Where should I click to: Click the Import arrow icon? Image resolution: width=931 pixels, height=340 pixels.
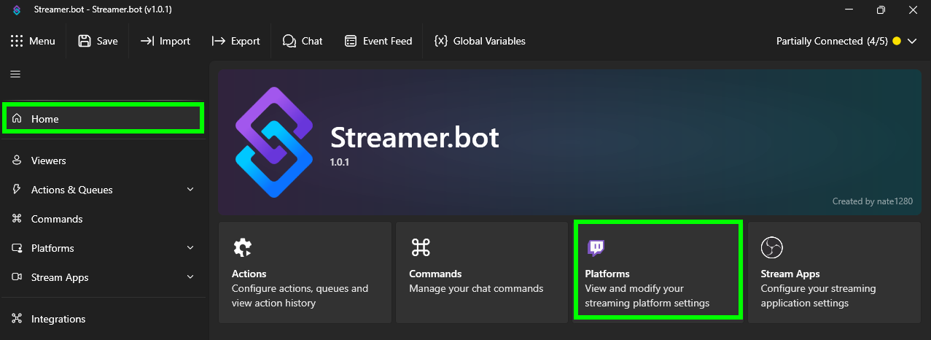[x=147, y=42]
